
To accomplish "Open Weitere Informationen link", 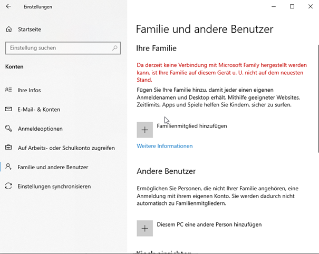I will tap(165, 146).
